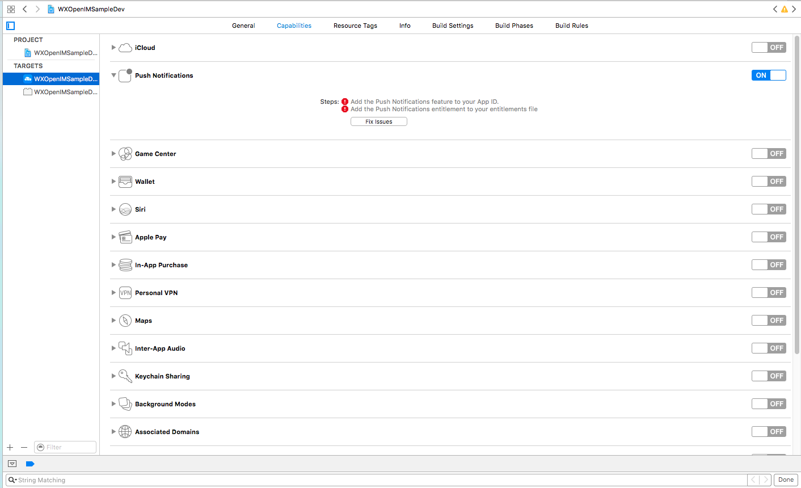The width and height of the screenshot is (801, 488).
Task: Click the Apple Pay card icon
Action: 125,237
